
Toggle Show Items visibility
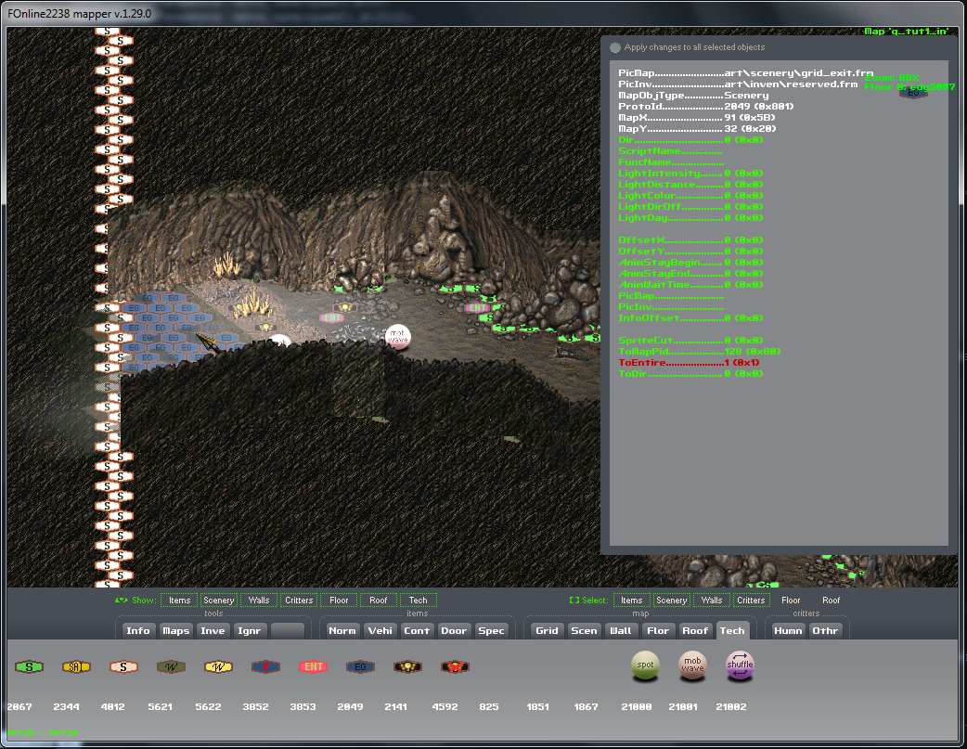coord(179,600)
